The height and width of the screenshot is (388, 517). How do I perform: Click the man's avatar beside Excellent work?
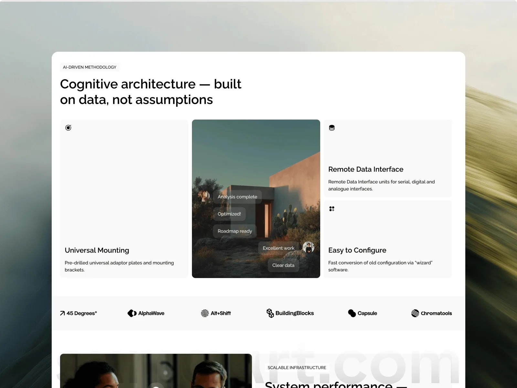pyautogui.click(x=309, y=248)
